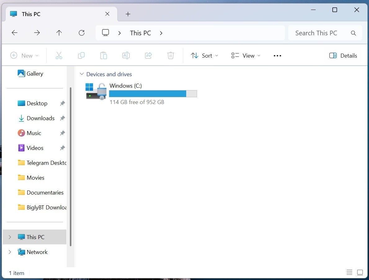Unpin Desktop using its pin icon
Image resolution: width=369 pixels, height=280 pixels.
(x=62, y=103)
